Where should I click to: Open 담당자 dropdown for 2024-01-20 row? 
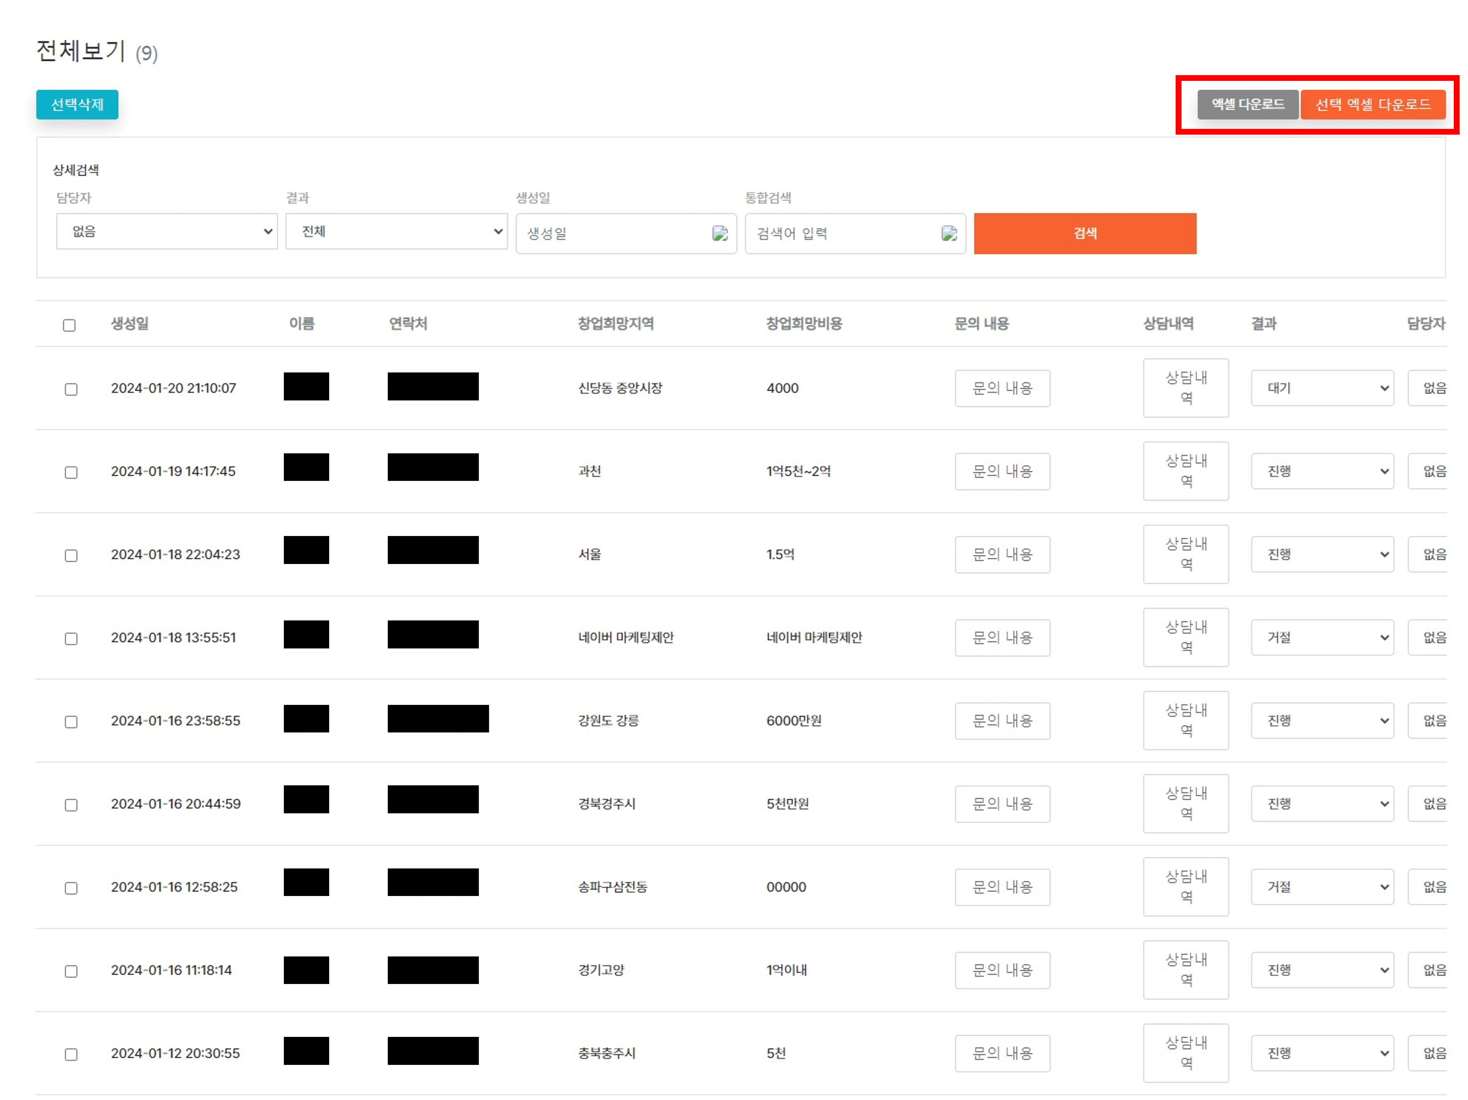point(1428,388)
